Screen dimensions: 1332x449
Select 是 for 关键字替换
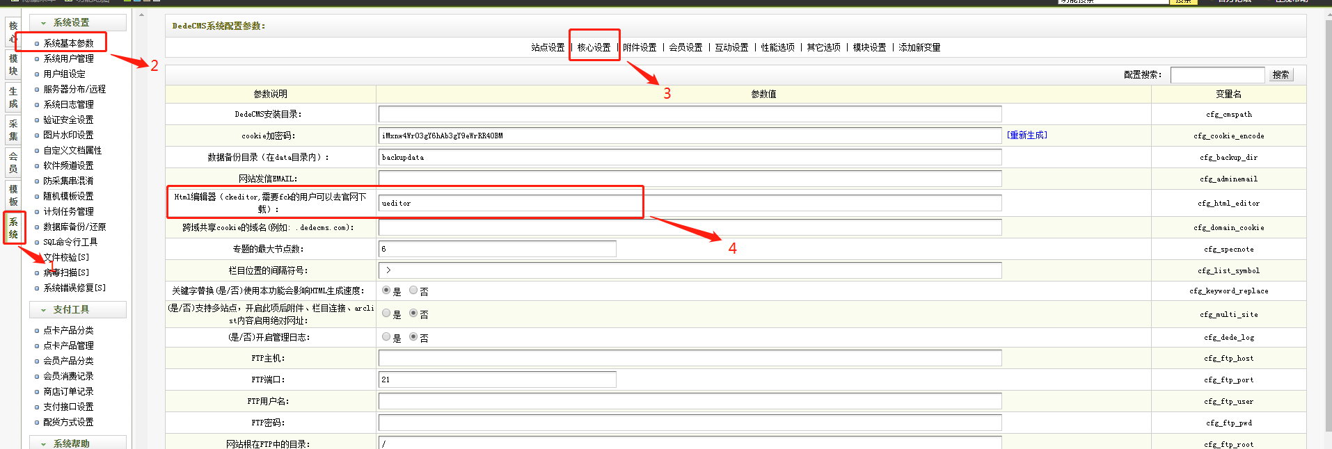tap(386, 291)
